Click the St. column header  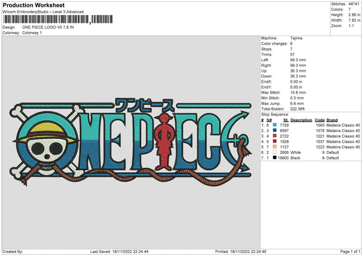(286, 120)
